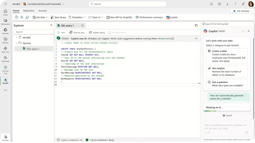
Task: Choose Ask a question Copilot card
Action: [227, 84]
